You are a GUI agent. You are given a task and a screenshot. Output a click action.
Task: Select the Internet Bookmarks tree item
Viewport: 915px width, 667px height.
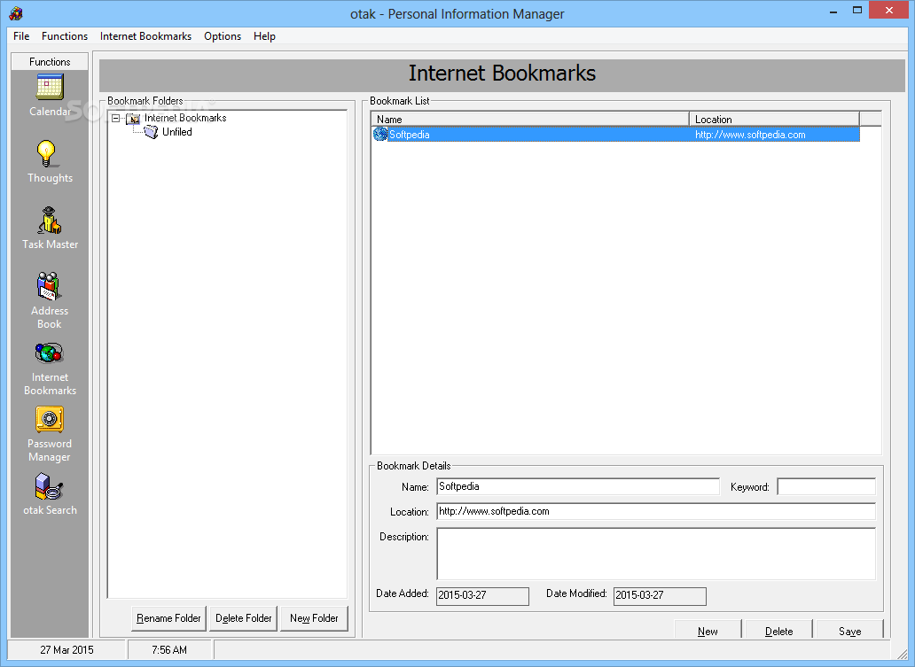coord(185,118)
